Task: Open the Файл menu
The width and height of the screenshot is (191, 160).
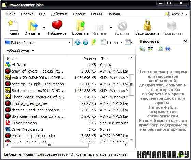Action: click(x=11, y=14)
